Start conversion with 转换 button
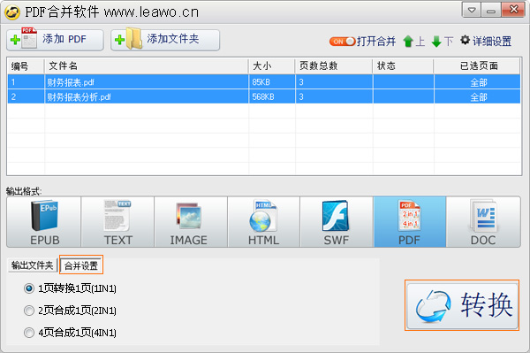The height and width of the screenshot is (353, 530). click(x=462, y=305)
